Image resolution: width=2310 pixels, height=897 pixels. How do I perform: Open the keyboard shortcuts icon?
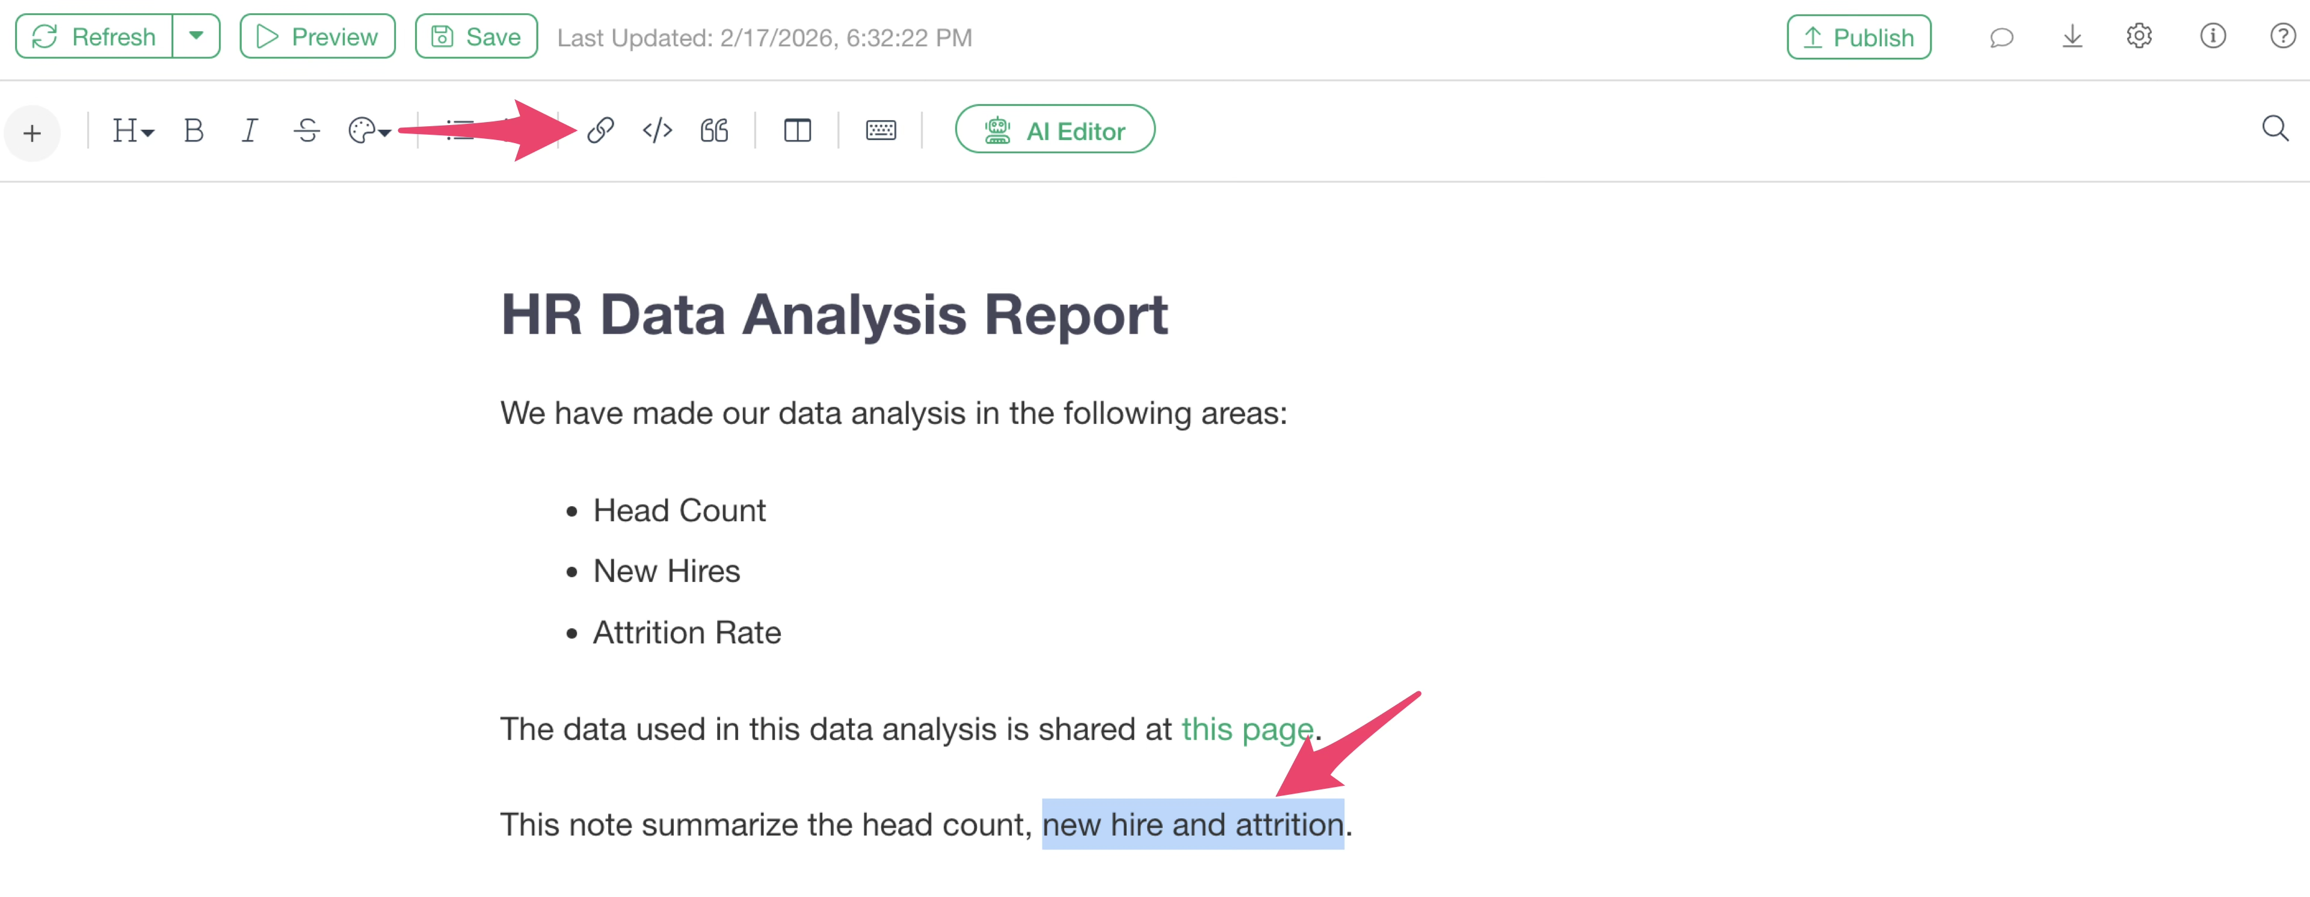pyautogui.click(x=881, y=131)
